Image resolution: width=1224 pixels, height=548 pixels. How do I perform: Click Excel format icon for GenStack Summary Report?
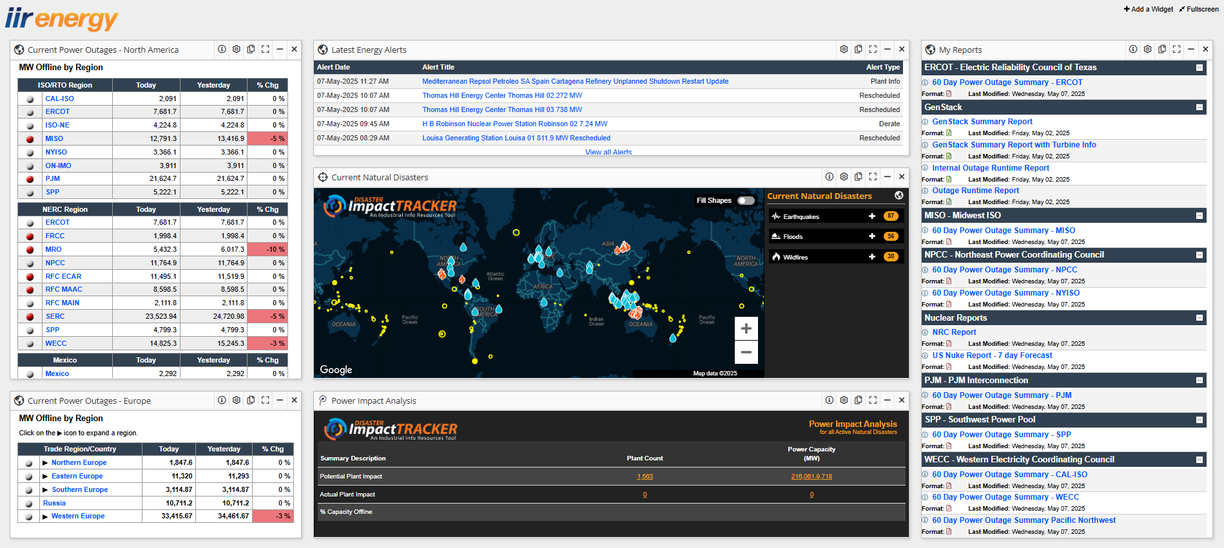(949, 133)
